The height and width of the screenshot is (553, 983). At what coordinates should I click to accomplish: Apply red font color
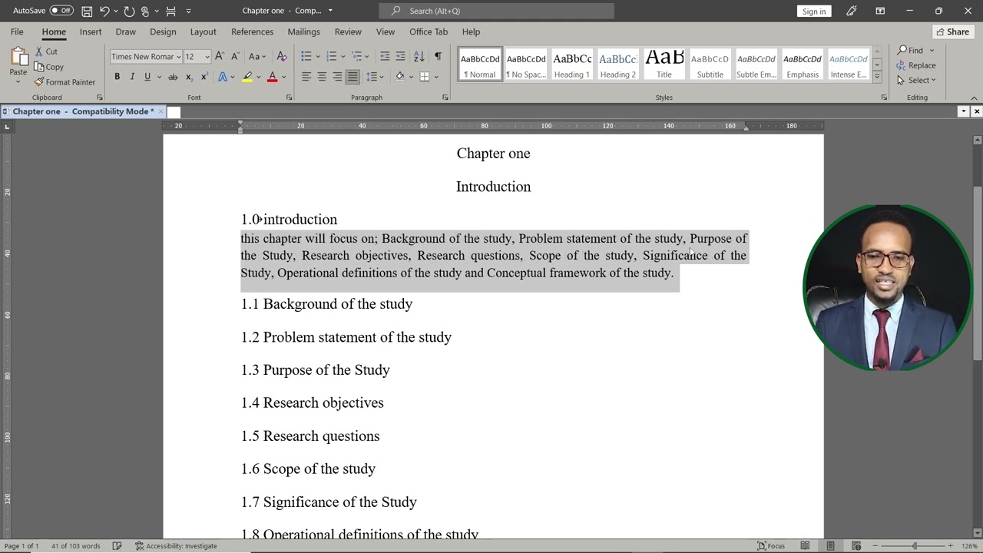tap(272, 77)
